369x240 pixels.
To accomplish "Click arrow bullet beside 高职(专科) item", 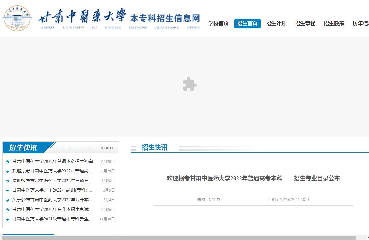I will tap(7, 190).
